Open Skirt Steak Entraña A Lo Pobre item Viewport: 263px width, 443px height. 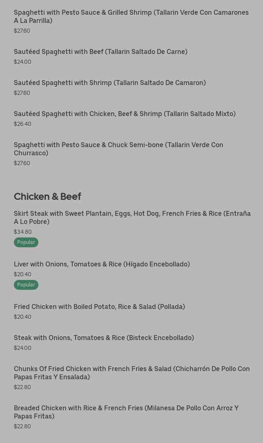(x=132, y=217)
